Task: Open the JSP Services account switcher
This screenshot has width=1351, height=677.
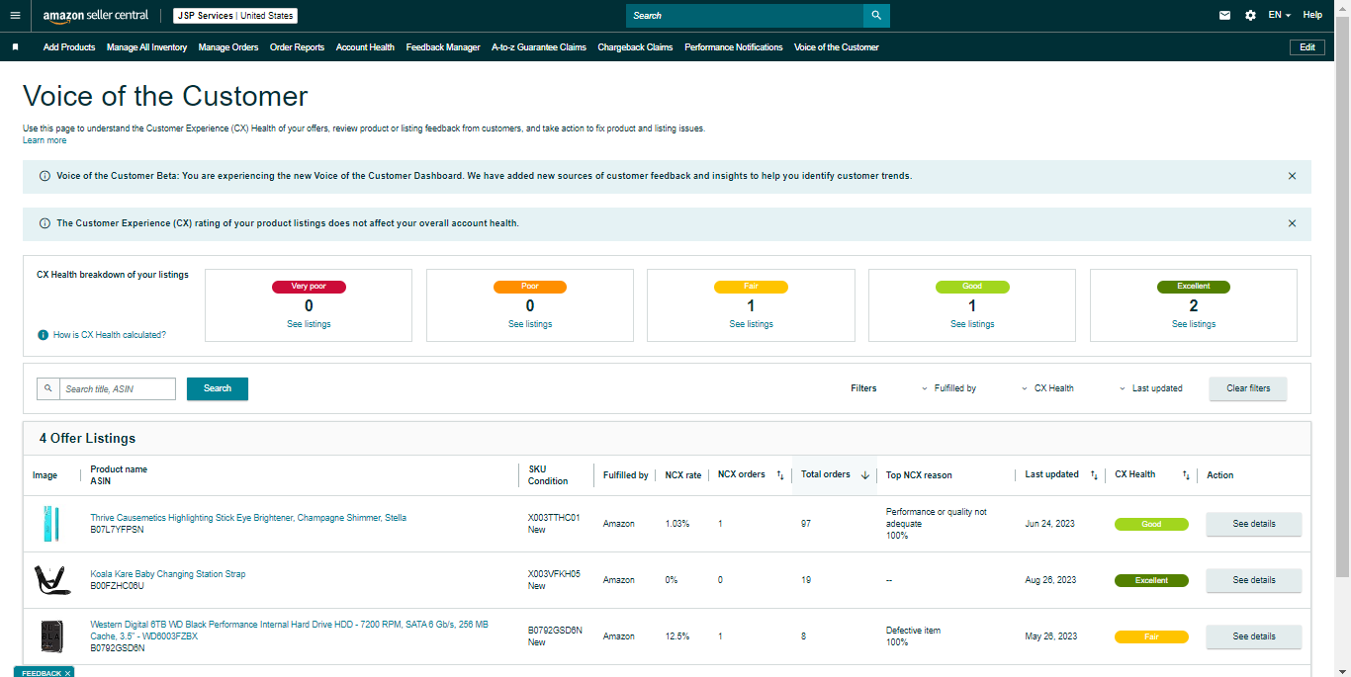Action: tap(235, 16)
